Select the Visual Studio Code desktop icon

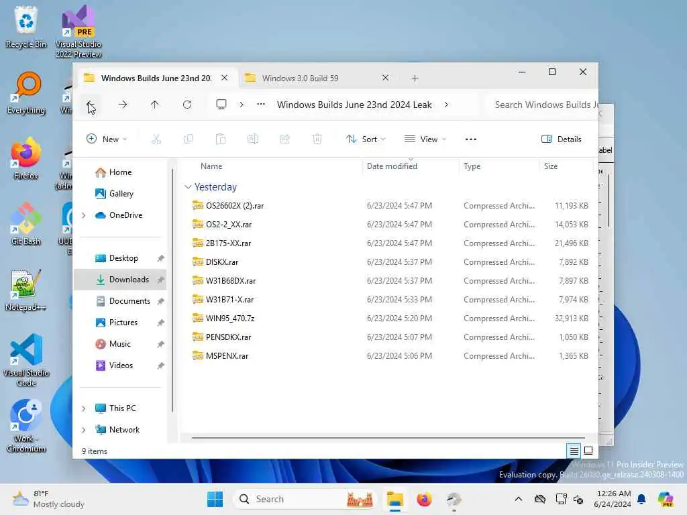pos(26,360)
